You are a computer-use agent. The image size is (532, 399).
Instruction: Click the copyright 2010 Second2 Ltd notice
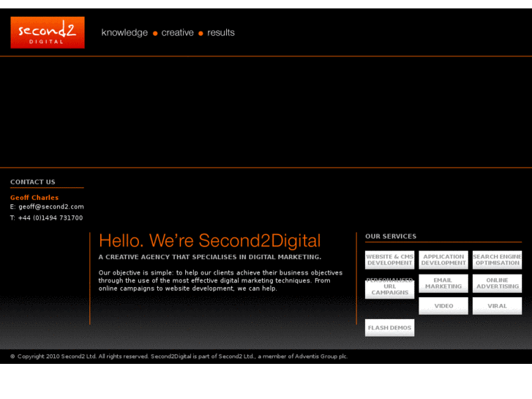pos(179,357)
